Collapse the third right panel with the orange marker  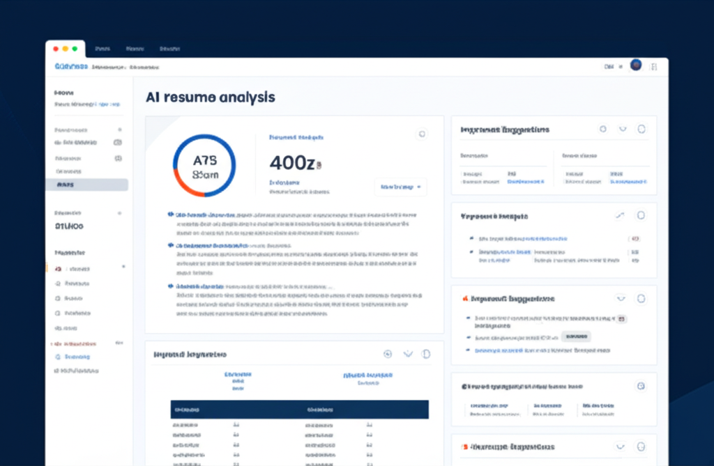[621, 299]
